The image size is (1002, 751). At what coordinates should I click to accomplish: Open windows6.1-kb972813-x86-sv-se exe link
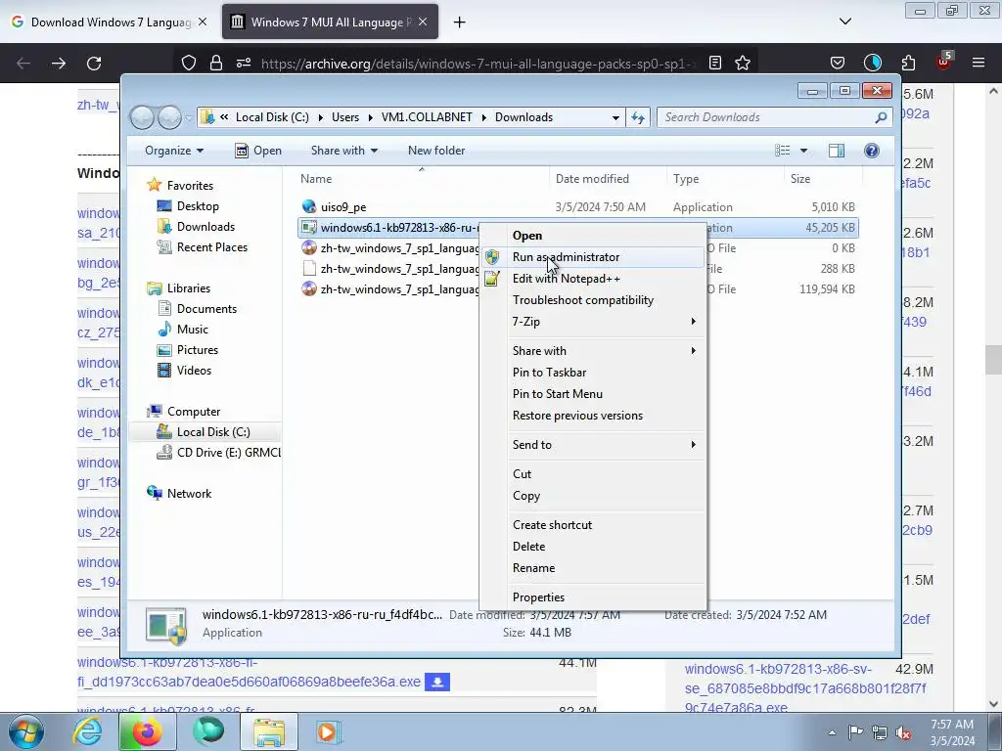(804, 688)
